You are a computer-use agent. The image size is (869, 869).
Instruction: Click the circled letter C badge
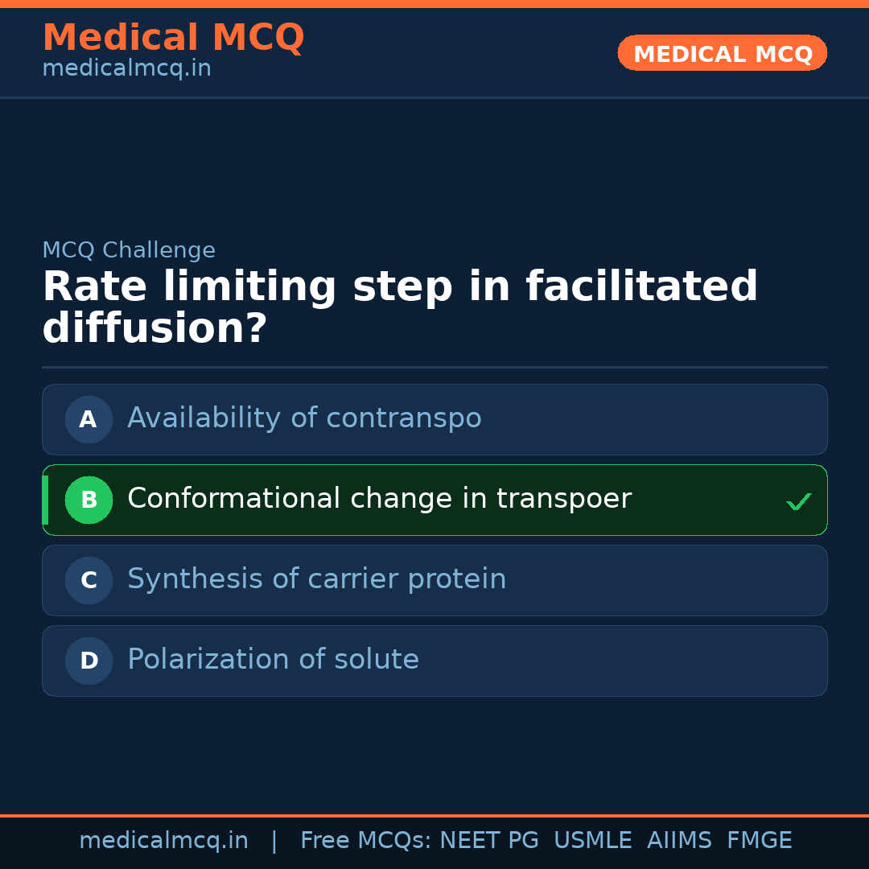pyautogui.click(x=89, y=580)
